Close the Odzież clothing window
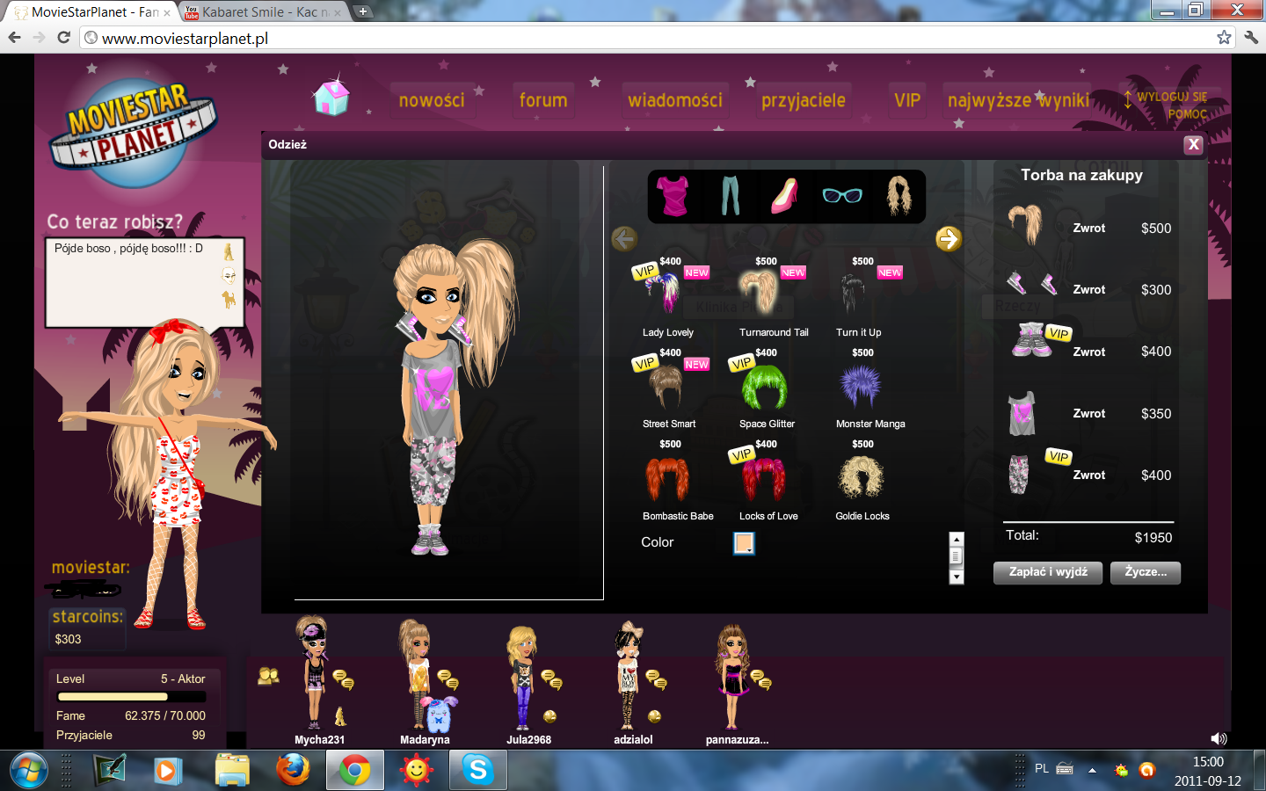Viewport: 1266px width, 791px height. 1193,145
